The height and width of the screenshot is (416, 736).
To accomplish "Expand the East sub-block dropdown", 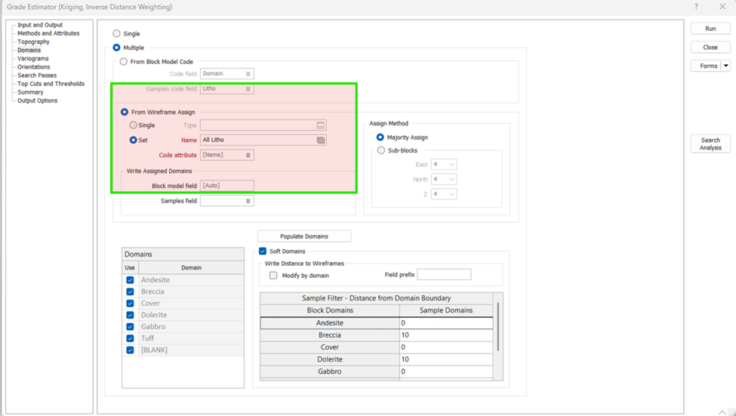I will pyautogui.click(x=452, y=165).
